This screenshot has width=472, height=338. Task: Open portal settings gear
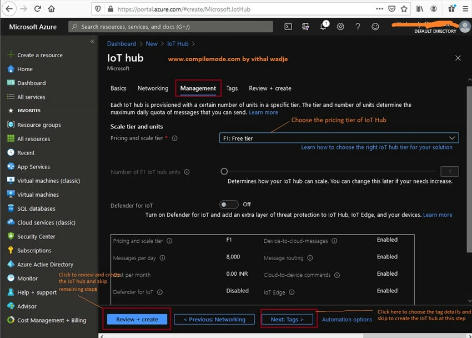tap(340, 27)
